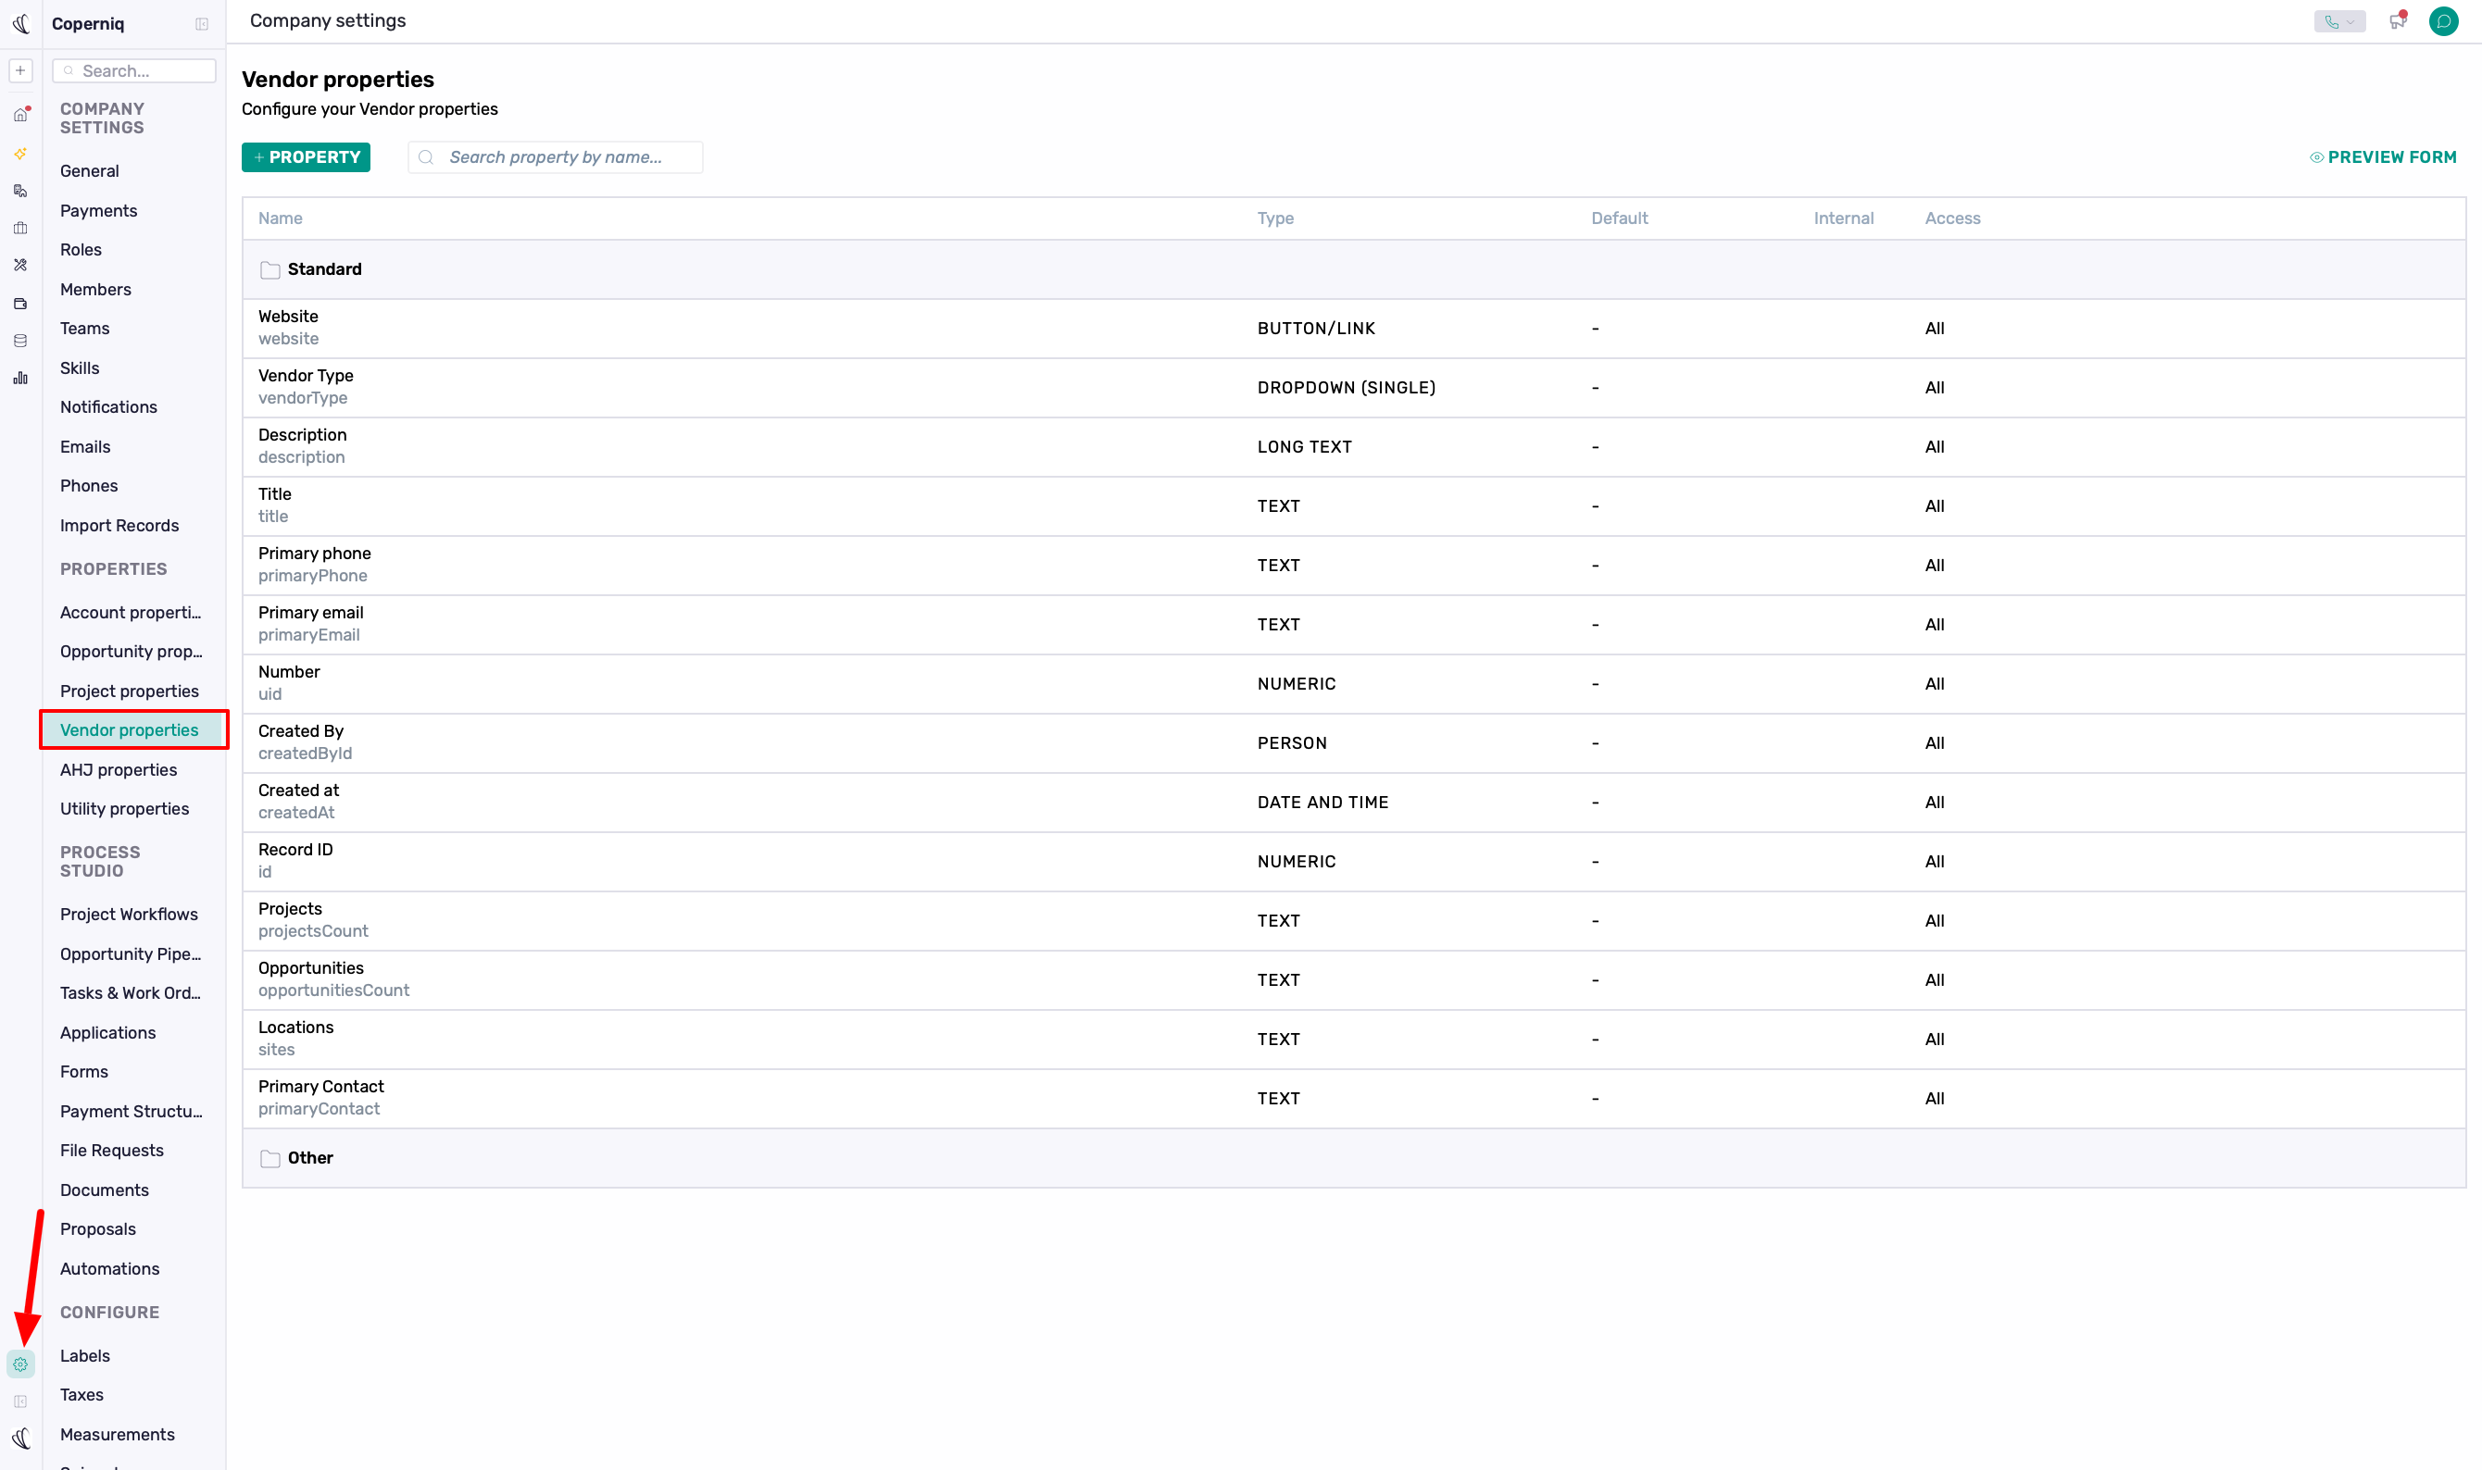Open AHJ properties in sidebar menu
2482x1470 pixels.
[x=118, y=769]
